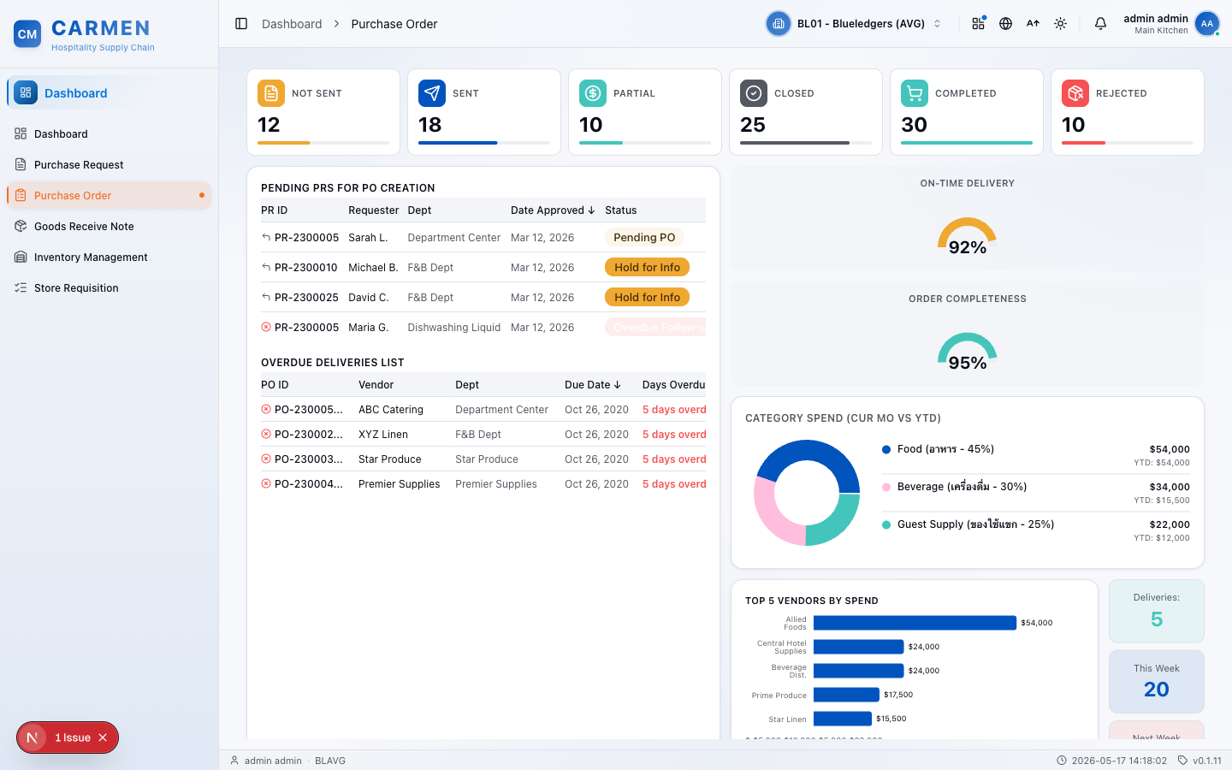Image resolution: width=1232 pixels, height=770 pixels.
Task: Click the Guest Supply teal legend swatch
Action: click(886, 524)
